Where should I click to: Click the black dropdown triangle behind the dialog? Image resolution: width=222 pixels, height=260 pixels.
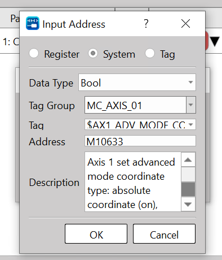(215, 42)
